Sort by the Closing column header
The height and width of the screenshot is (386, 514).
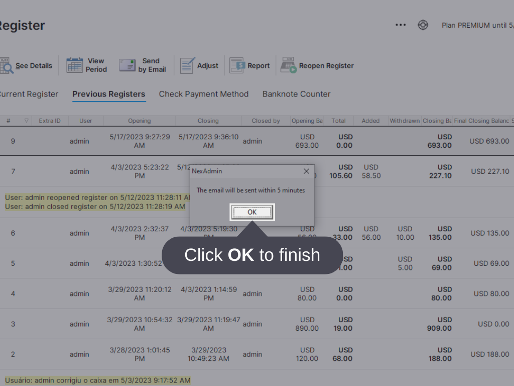point(208,121)
